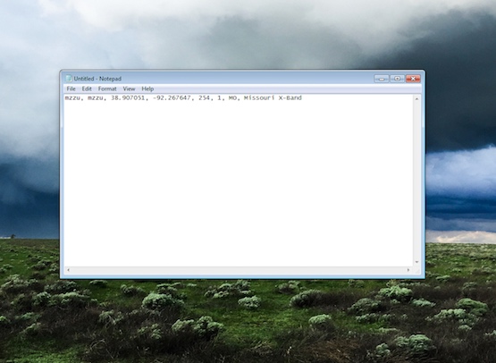
Task: Click the horizontal scrollbar right arrow
Action: pyautogui.click(x=408, y=270)
